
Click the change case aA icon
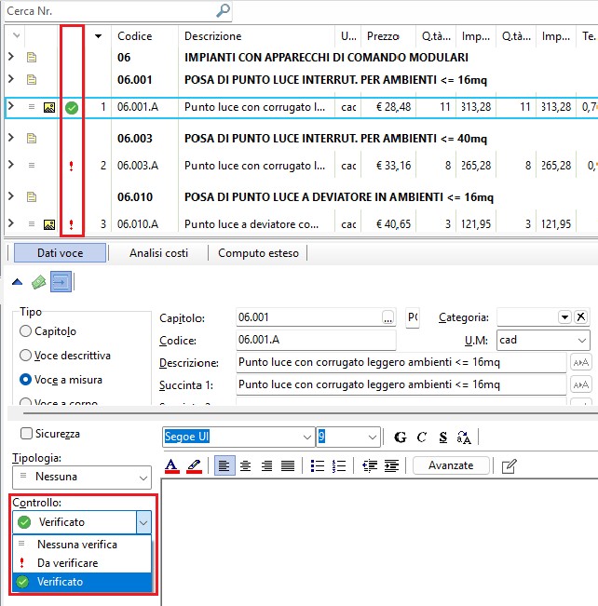464,438
